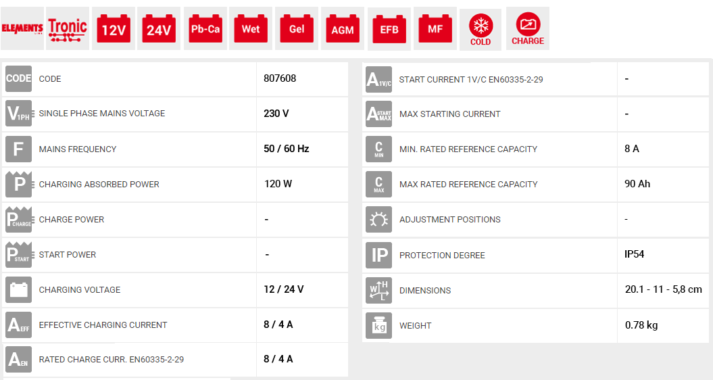Click the weight kg icon

point(378,325)
